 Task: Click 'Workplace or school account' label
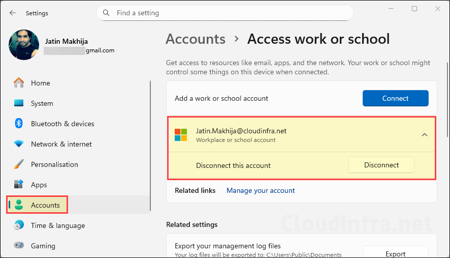tap(236, 140)
